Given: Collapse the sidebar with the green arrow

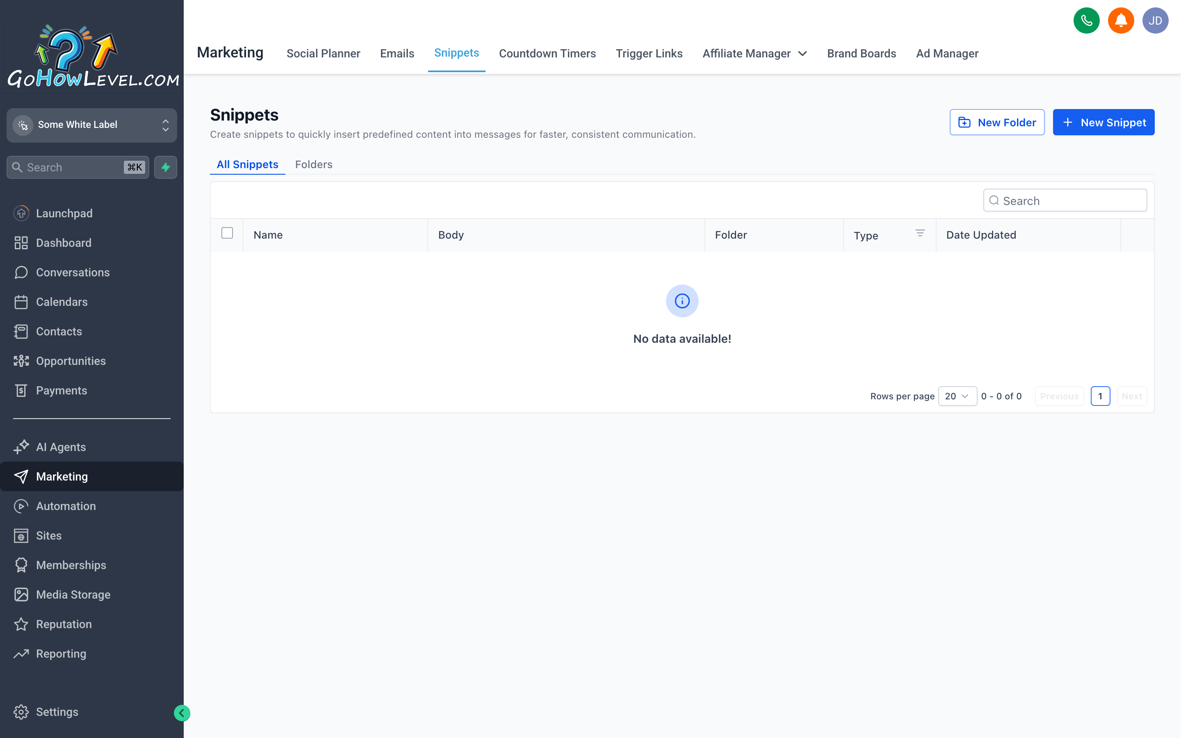Looking at the screenshot, I should click(182, 713).
